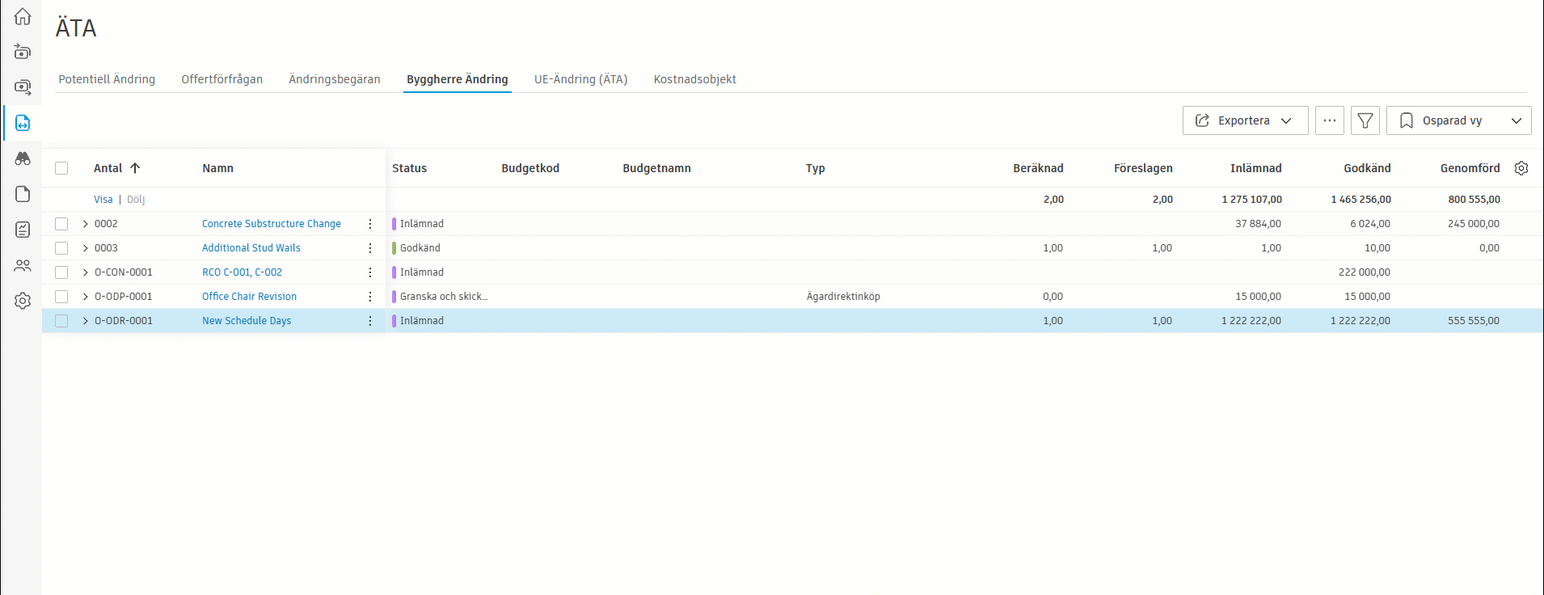Expand row 0003
The image size is (1544, 595).
click(86, 248)
